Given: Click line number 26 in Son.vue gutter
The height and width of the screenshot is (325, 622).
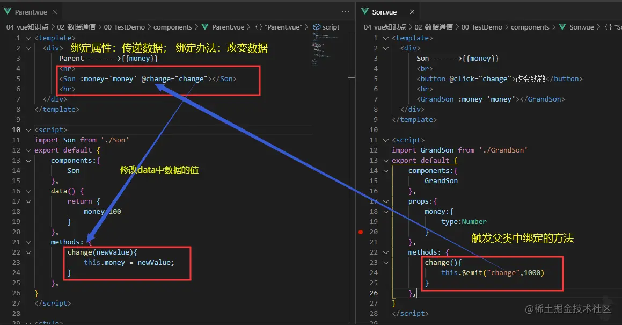Looking at the screenshot, I should pos(374,293).
